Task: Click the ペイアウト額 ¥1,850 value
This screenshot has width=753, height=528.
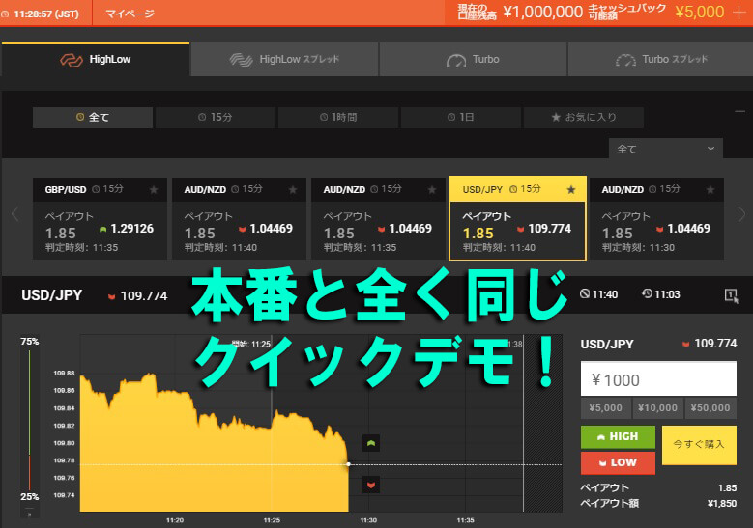Action: 722,504
